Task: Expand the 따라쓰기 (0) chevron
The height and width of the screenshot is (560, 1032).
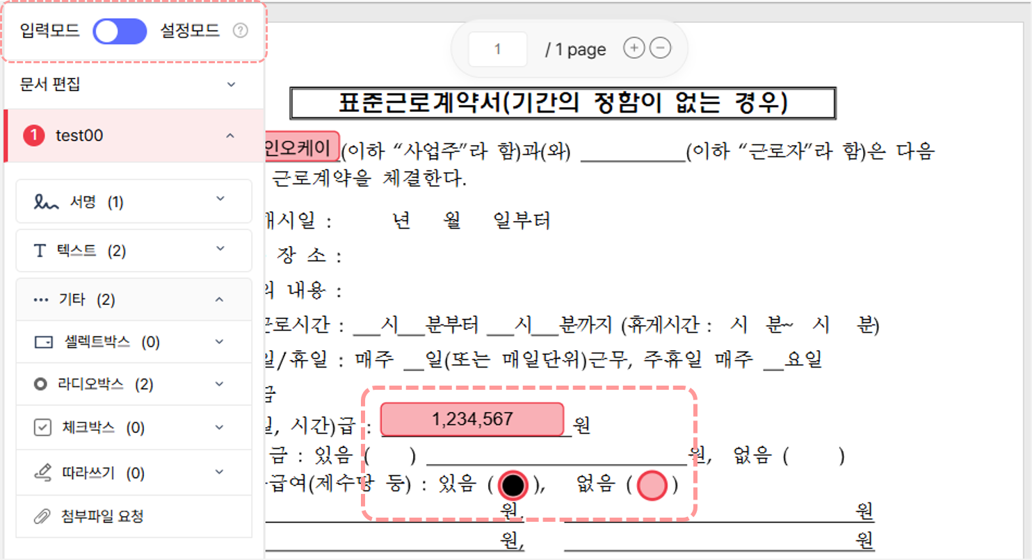Action: [x=220, y=472]
